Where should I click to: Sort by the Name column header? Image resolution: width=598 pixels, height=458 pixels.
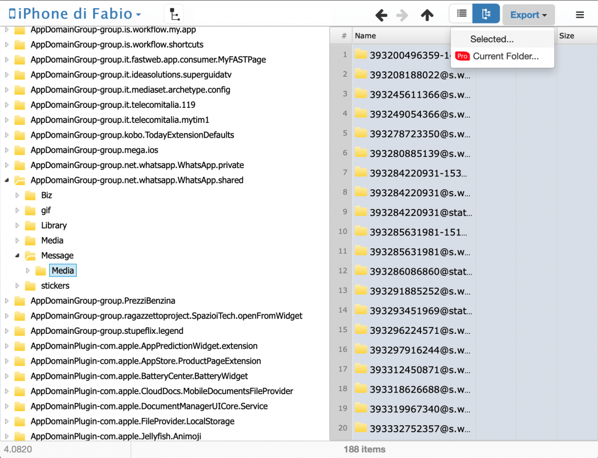click(365, 36)
